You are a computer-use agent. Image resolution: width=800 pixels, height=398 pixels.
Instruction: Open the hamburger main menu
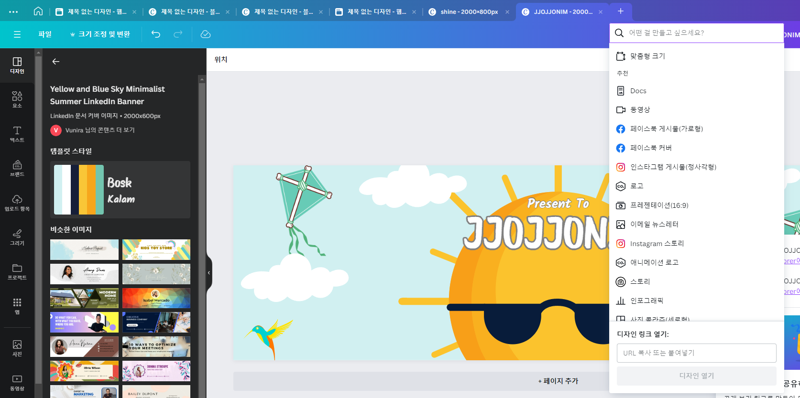pos(17,34)
